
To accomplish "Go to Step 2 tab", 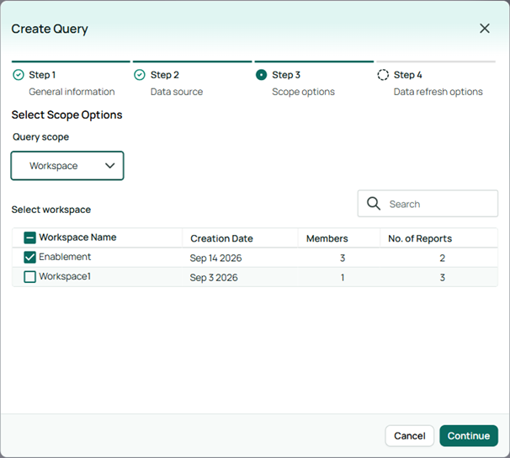I will pos(192,79).
